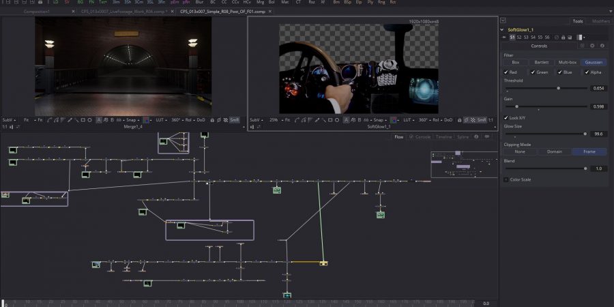Expand the Color Scale section
This screenshot has height=307, width=614.
point(506,179)
